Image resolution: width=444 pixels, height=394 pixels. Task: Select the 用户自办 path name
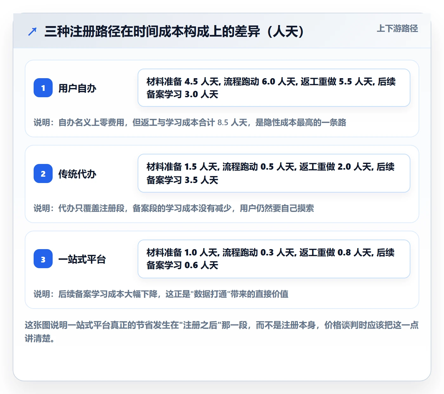click(77, 88)
